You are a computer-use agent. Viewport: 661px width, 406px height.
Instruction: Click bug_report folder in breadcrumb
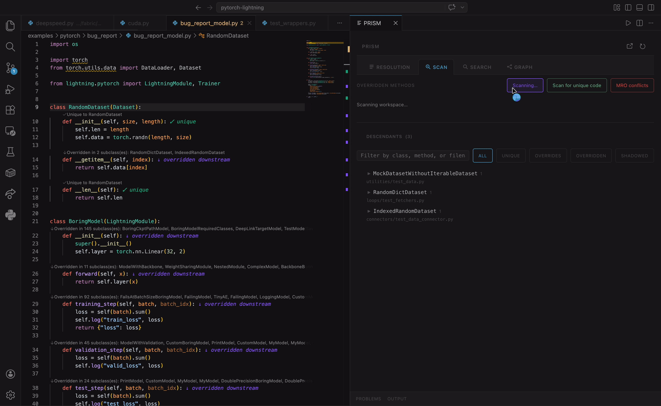coord(102,36)
